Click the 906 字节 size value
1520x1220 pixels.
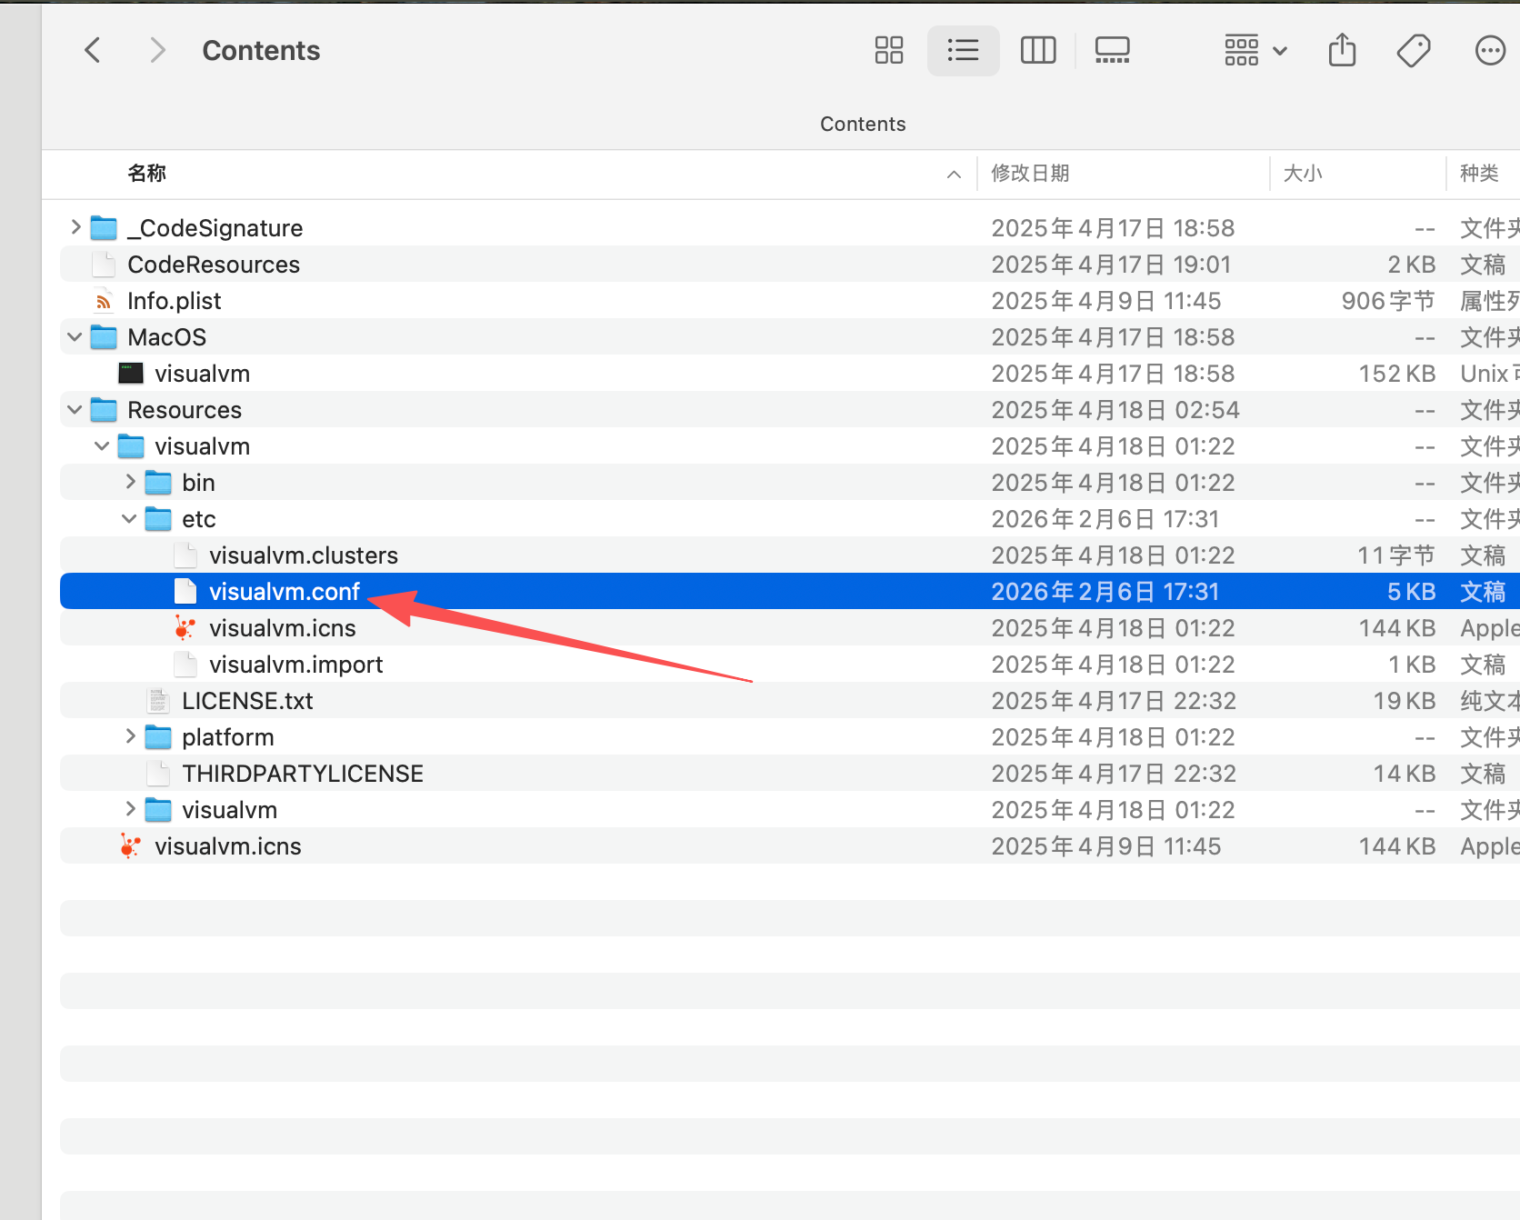coord(1388,301)
